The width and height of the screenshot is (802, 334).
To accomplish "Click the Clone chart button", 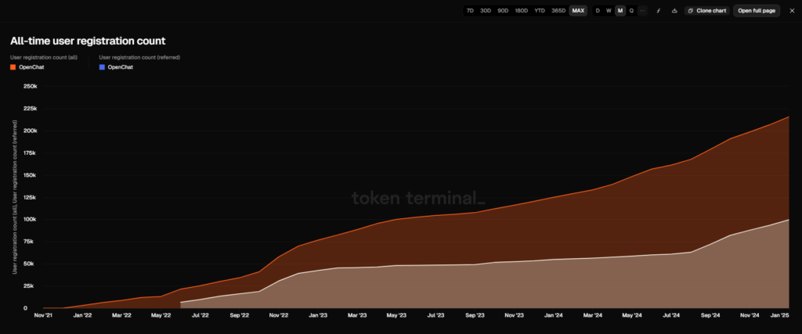I will pyautogui.click(x=707, y=11).
